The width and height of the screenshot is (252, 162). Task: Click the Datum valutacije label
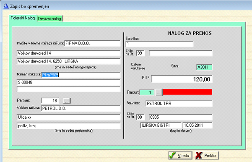(x=138, y=66)
